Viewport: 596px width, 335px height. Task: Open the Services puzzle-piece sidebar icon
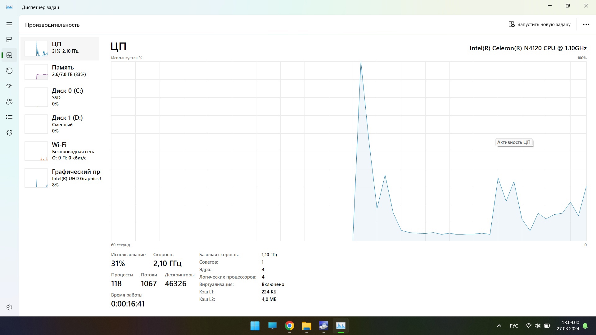tap(9, 133)
